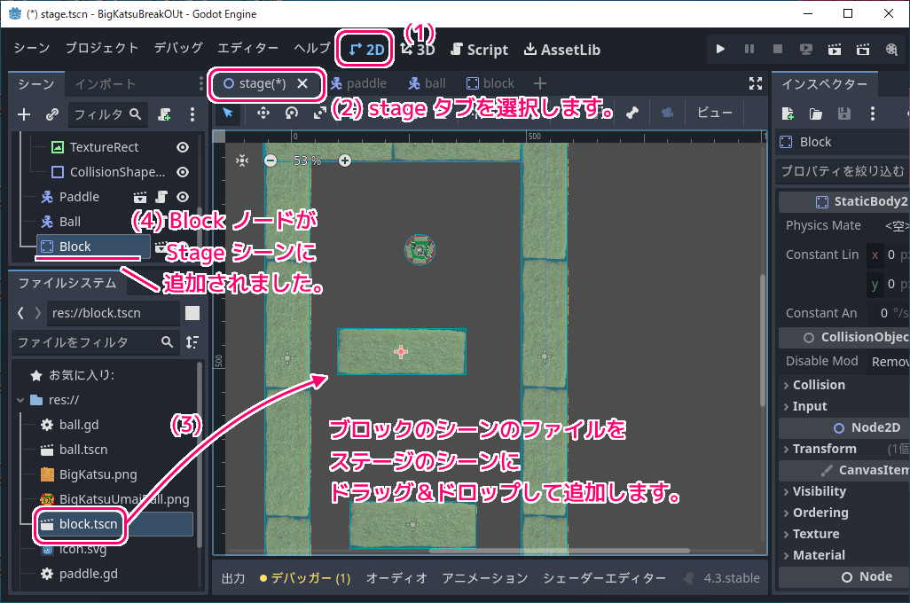Run a specific scene icon
Image resolution: width=910 pixels, height=603 pixels.
click(863, 50)
